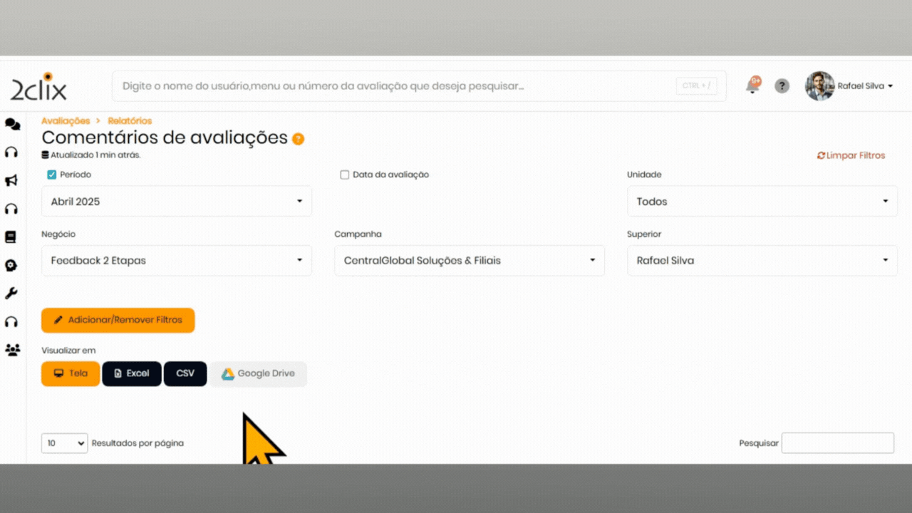Open the notifications bell icon
Screen dimensions: 912x513
click(x=752, y=86)
